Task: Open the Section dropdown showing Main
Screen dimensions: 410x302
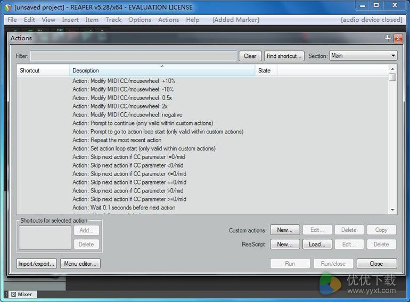Action: [363, 56]
